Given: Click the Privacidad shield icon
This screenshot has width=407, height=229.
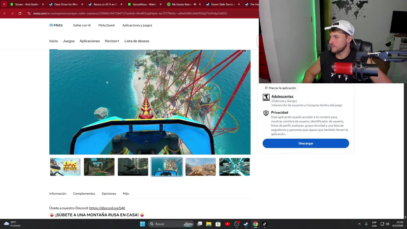Looking at the screenshot, I should [266, 113].
